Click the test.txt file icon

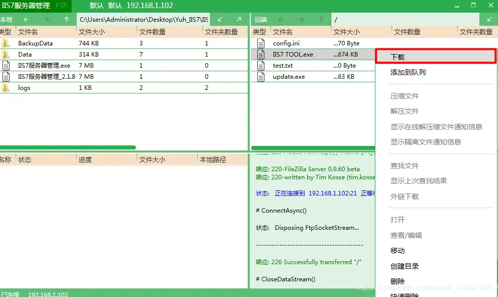coord(261,66)
